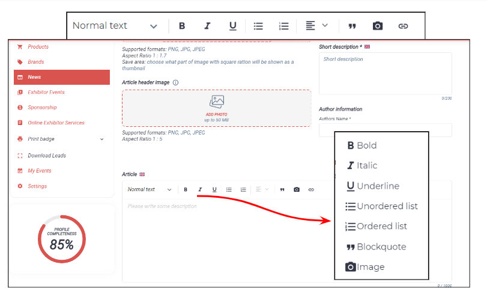Click the 'Please write some description' article area

pos(228,240)
